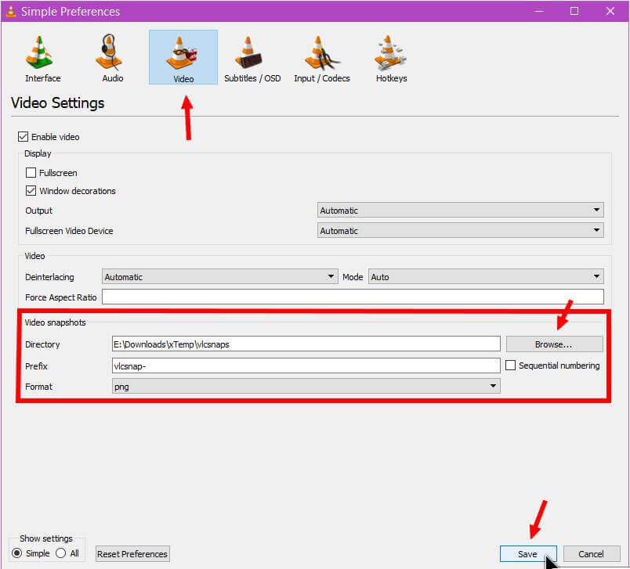Select the All show settings radio

(x=60, y=553)
